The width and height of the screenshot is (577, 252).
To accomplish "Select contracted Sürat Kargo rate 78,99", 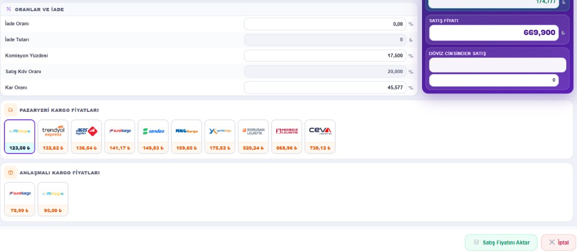I will 20,199.
